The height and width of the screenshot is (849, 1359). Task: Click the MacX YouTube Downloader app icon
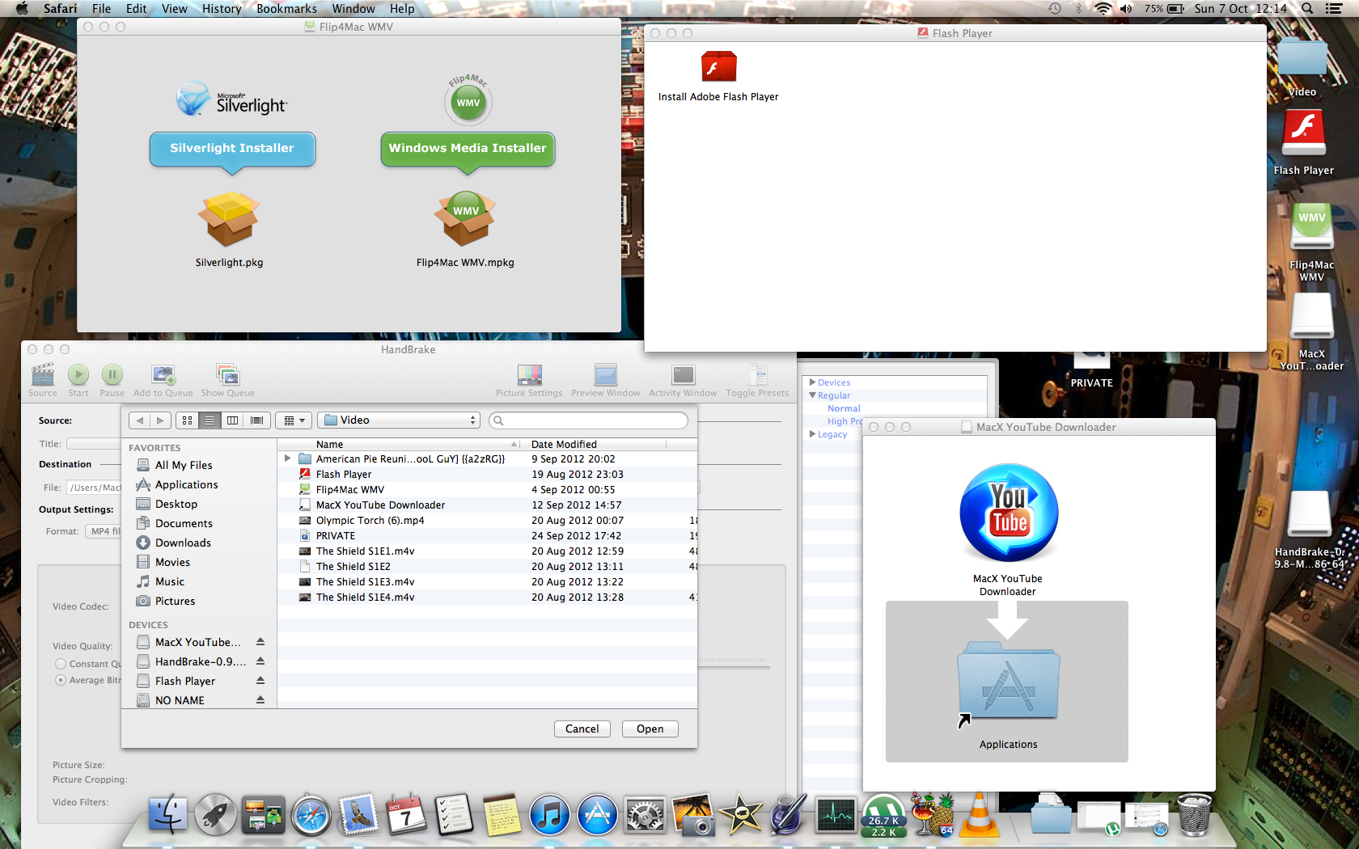[x=1008, y=513]
